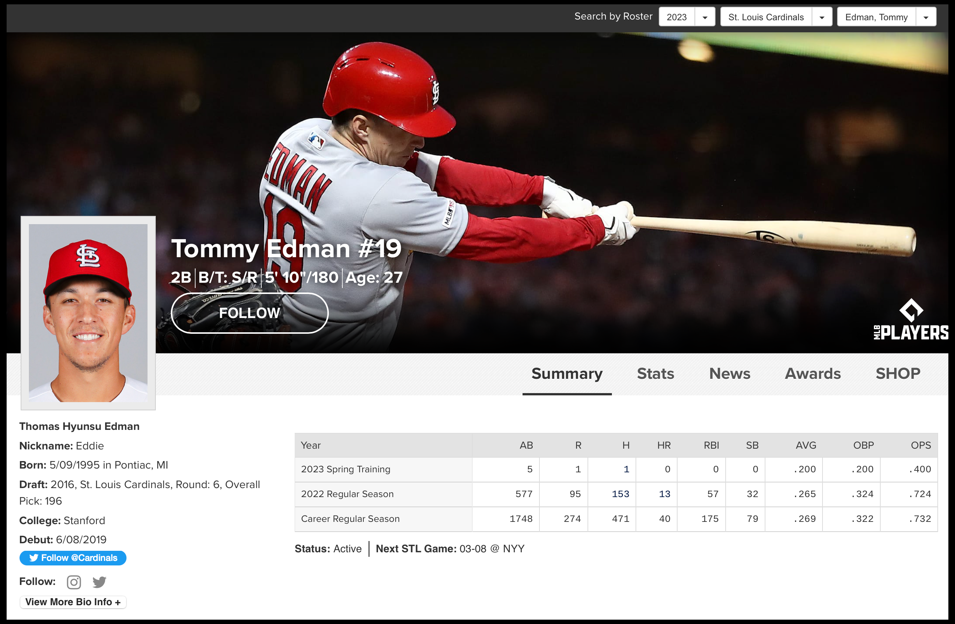The width and height of the screenshot is (955, 624).
Task: Switch to the Stats tab
Action: coord(655,374)
